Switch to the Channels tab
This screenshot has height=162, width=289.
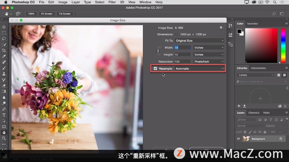(254, 113)
